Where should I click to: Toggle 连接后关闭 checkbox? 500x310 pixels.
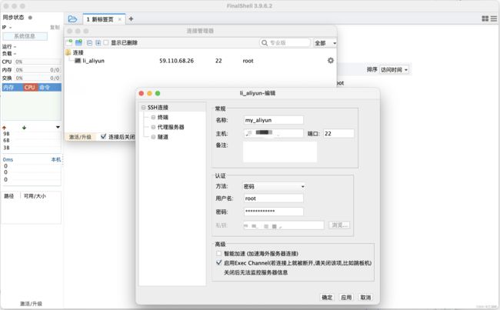(x=103, y=136)
